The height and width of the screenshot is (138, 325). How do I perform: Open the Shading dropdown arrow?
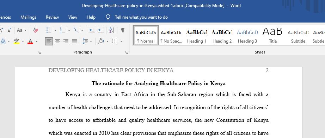108,42
